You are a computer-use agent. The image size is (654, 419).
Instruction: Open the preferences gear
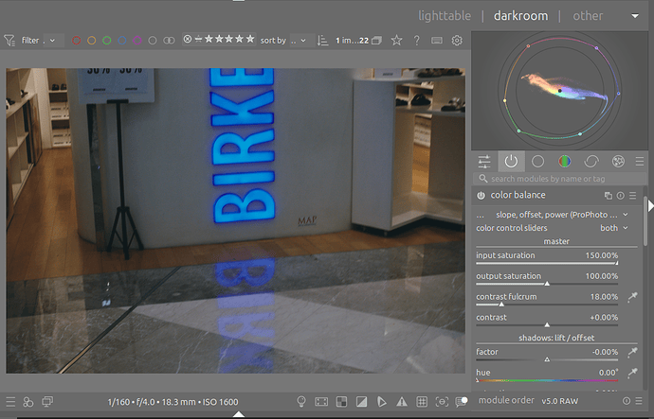457,41
